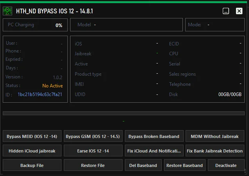The height and width of the screenshot is (176, 249).
Task: Run Bypass Broken Baseband
Action: [x=154, y=136]
